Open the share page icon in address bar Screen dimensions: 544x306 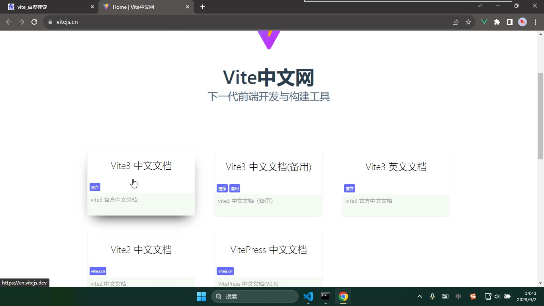[456, 22]
